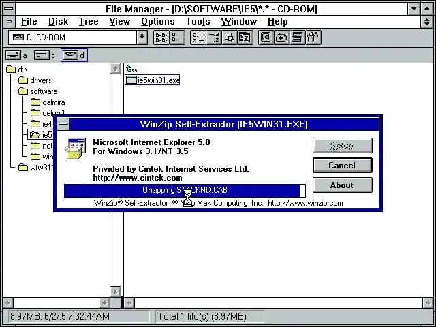Open the Options menu
This screenshot has height=327, width=436.
point(157,22)
